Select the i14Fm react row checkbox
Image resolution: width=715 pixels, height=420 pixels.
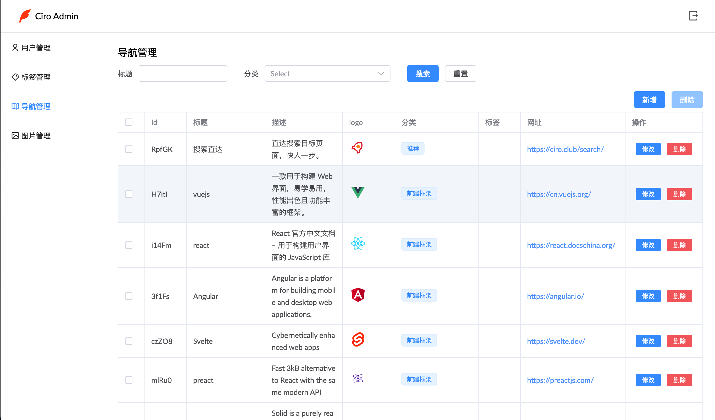point(129,245)
